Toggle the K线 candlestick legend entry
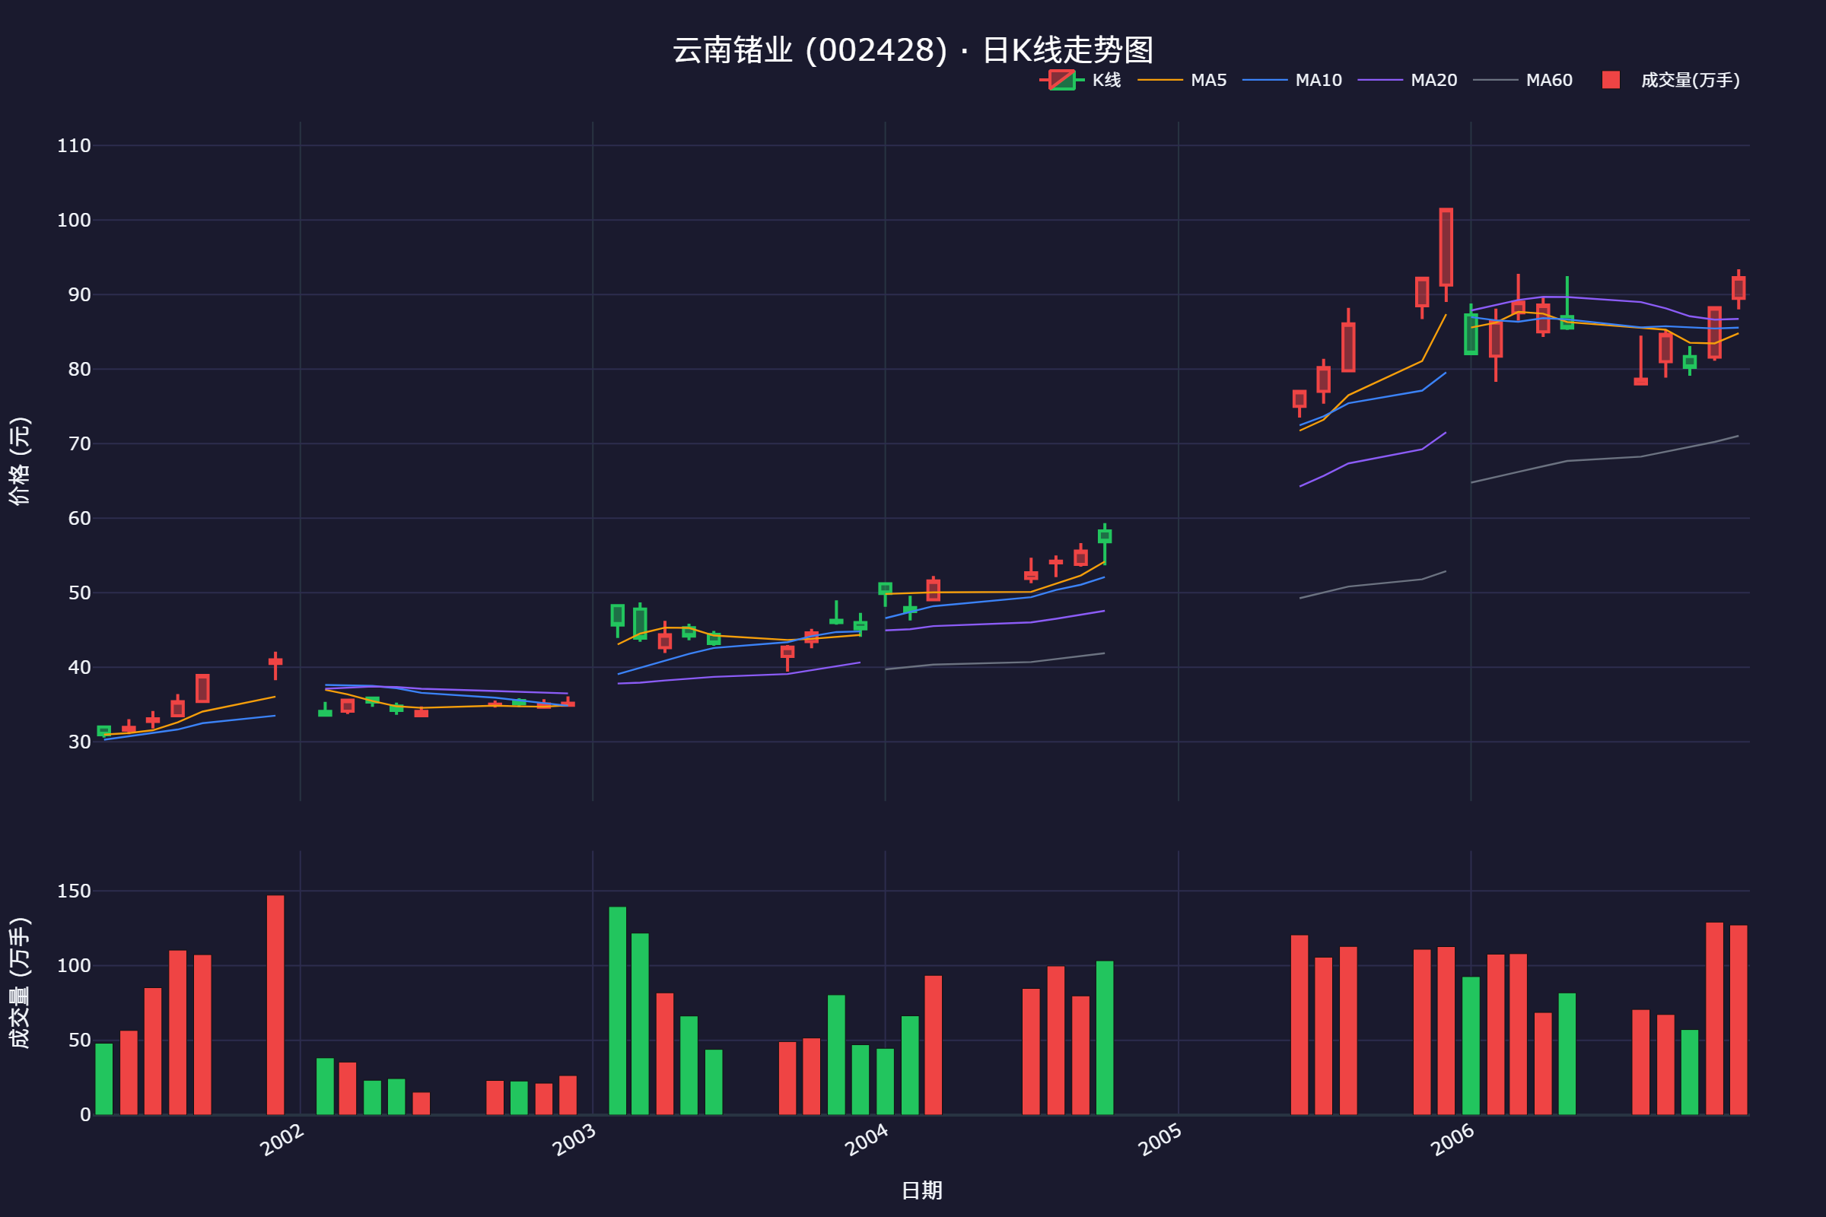Viewport: 1826px width, 1217px height. [1080, 80]
